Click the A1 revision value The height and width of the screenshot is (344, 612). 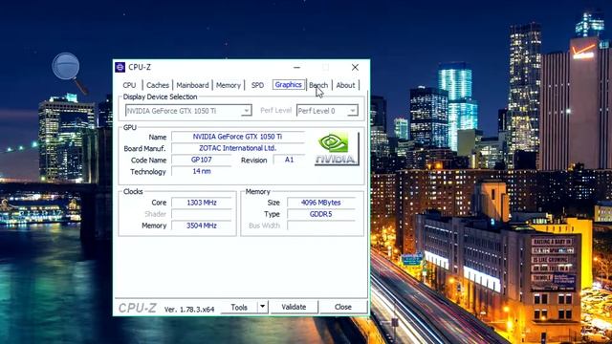click(289, 160)
